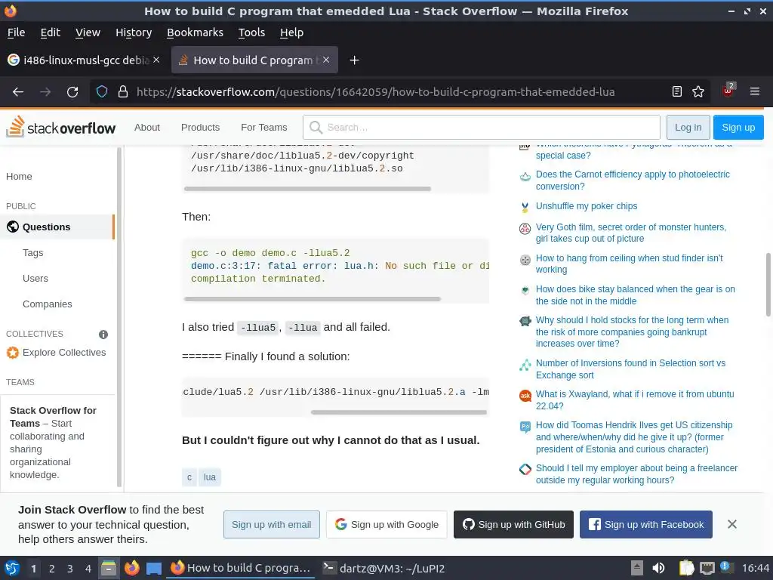This screenshot has width=773, height=580.
Task: Open 'Unshuffle my poker chips' question
Action: pos(586,206)
